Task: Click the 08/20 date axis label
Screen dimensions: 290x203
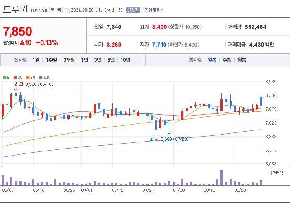Action: point(240,190)
